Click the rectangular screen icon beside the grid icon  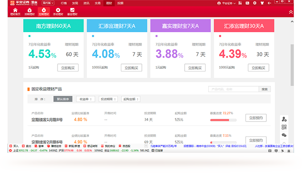[247, 3]
